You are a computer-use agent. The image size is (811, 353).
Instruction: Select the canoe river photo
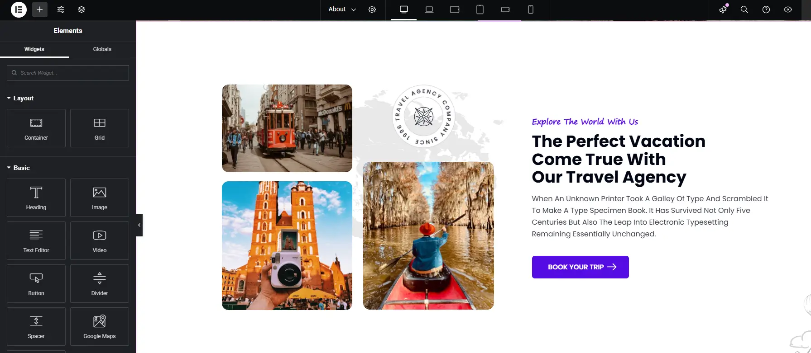(428, 235)
